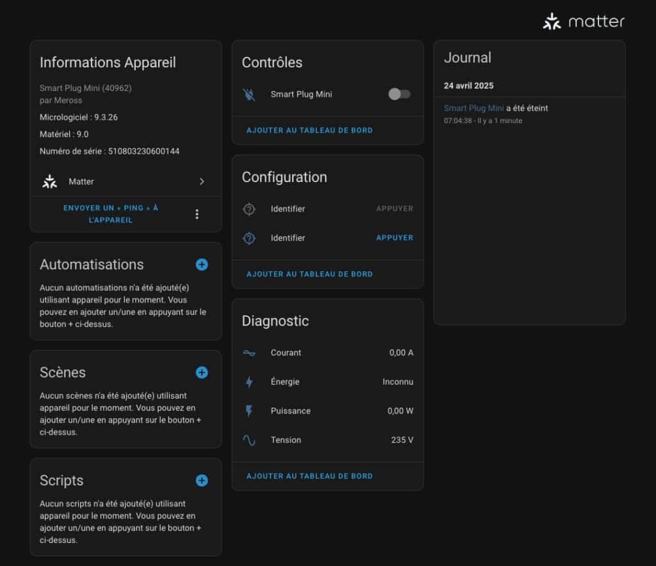Click the Smart Plug Mini (40962) device name

click(x=85, y=88)
